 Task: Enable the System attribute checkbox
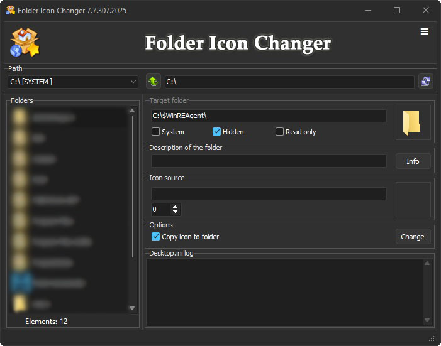155,132
